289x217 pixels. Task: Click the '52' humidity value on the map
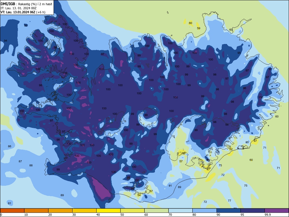tap(231, 149)
